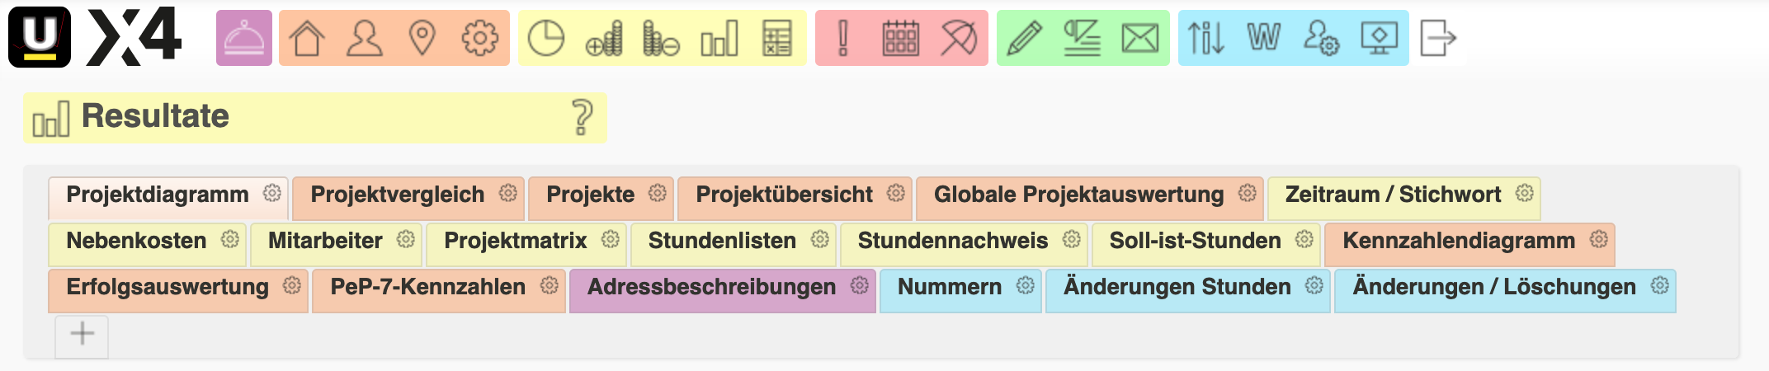The width and height of the screenshot is (1769, 371).
Task: Open settings gear beside Nummern tab
Action: (x=1026, y=286)
